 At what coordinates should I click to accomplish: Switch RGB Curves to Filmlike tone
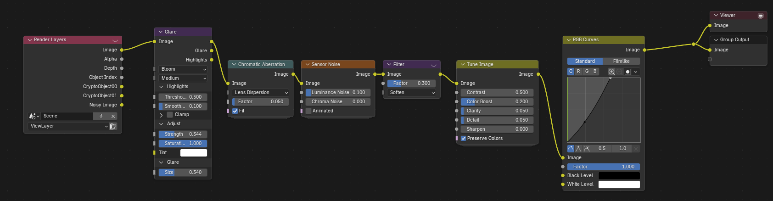[x=621, y=61]
